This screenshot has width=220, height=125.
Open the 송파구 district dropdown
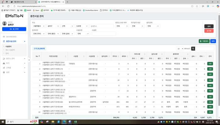53,26
